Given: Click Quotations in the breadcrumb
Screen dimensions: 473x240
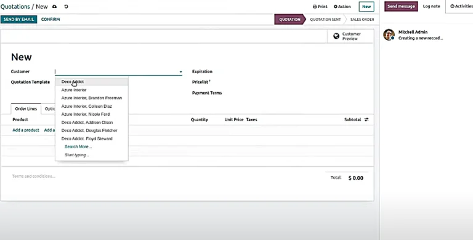Looking at the screenshot, I should coord(15,6).
